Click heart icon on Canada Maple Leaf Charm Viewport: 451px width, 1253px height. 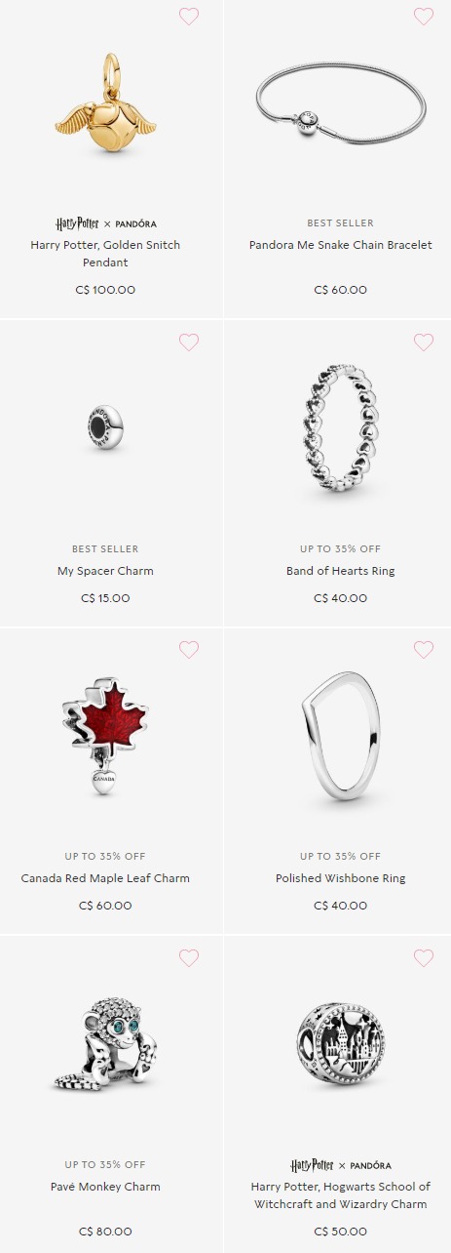pos(189,650)
